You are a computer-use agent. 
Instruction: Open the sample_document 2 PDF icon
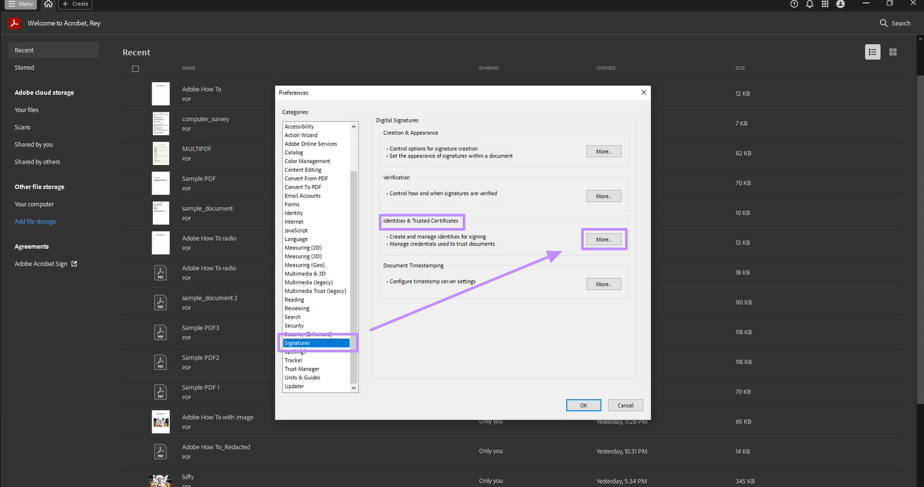click(160, 302)
